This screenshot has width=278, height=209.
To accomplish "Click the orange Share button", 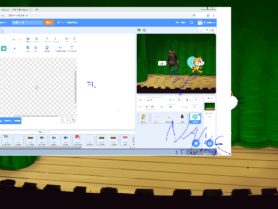I will pos(49,23).
